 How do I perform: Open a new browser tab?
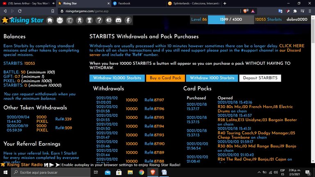click(225, 3)
